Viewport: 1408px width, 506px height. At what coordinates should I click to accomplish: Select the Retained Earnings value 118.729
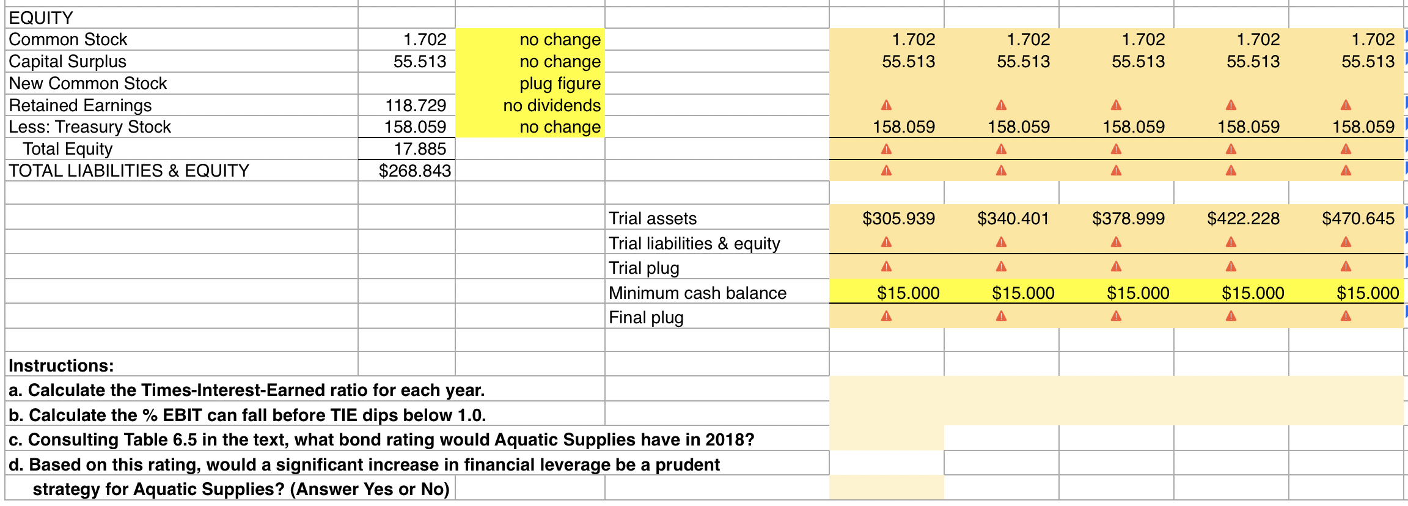pyautogui.click(x=416, y=105)
